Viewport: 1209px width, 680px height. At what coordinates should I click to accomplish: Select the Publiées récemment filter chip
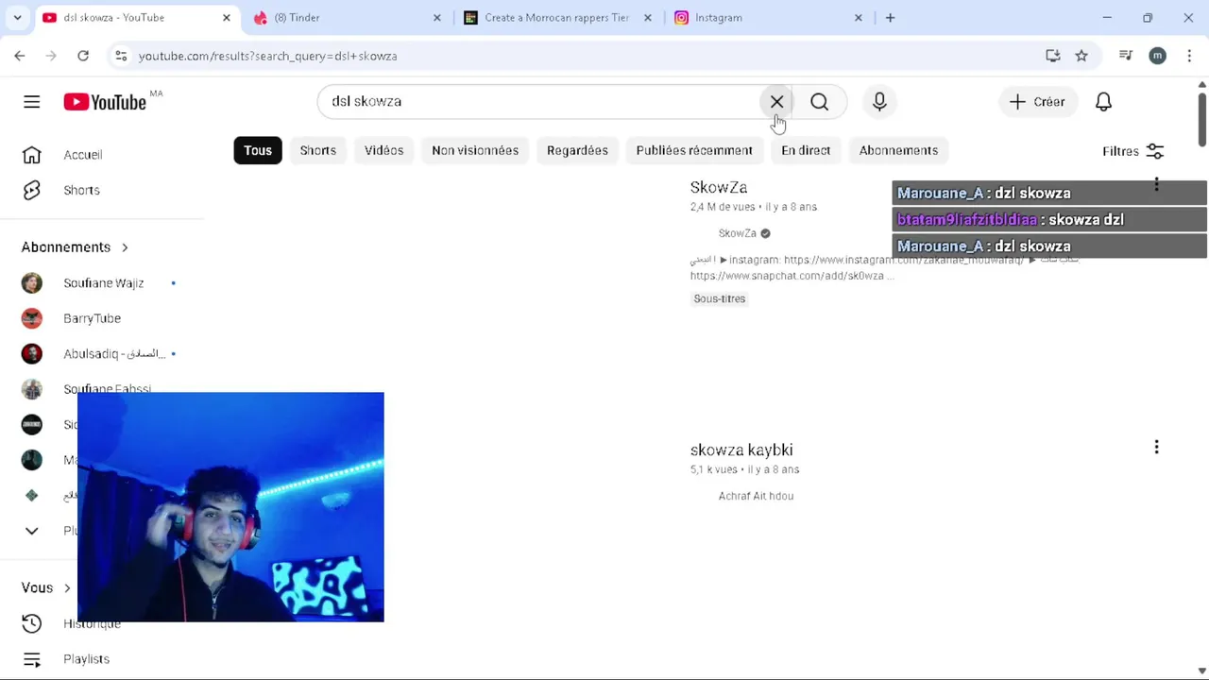[x=694, y=150]
